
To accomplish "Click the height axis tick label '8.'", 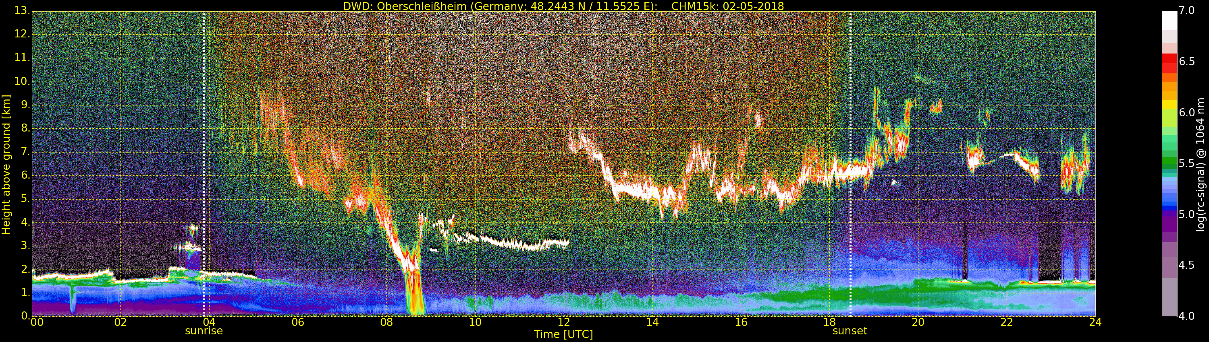I will tap(25, 128).
